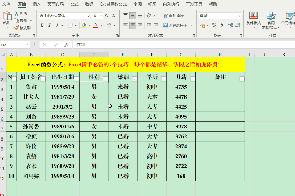
Task: Click the increase indent icon
Action: [x=156, y=25]
